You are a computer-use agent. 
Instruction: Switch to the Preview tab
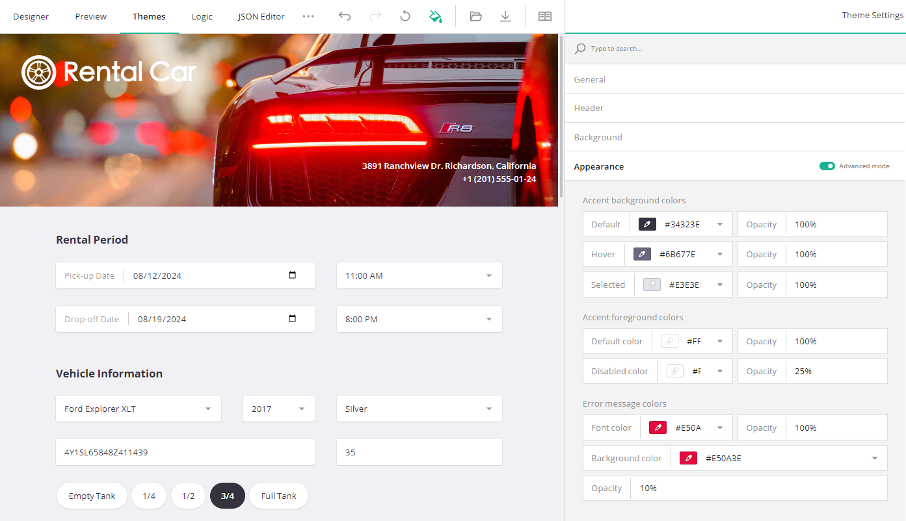tap(90, 16)
